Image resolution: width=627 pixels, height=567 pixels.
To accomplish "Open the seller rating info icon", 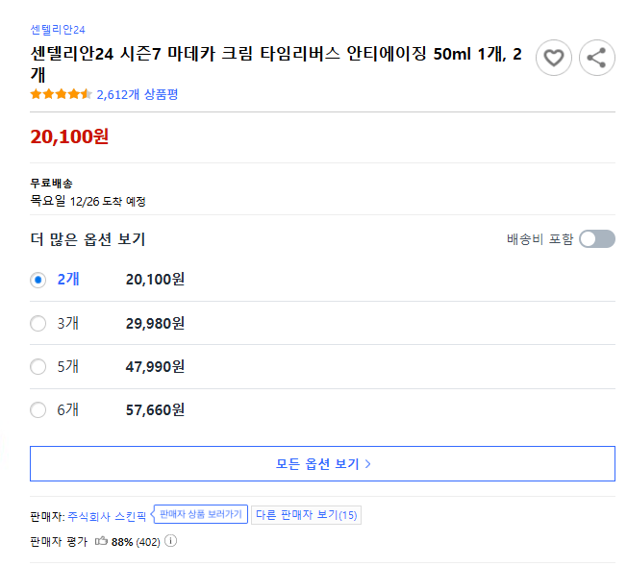I will click(171, 541).
